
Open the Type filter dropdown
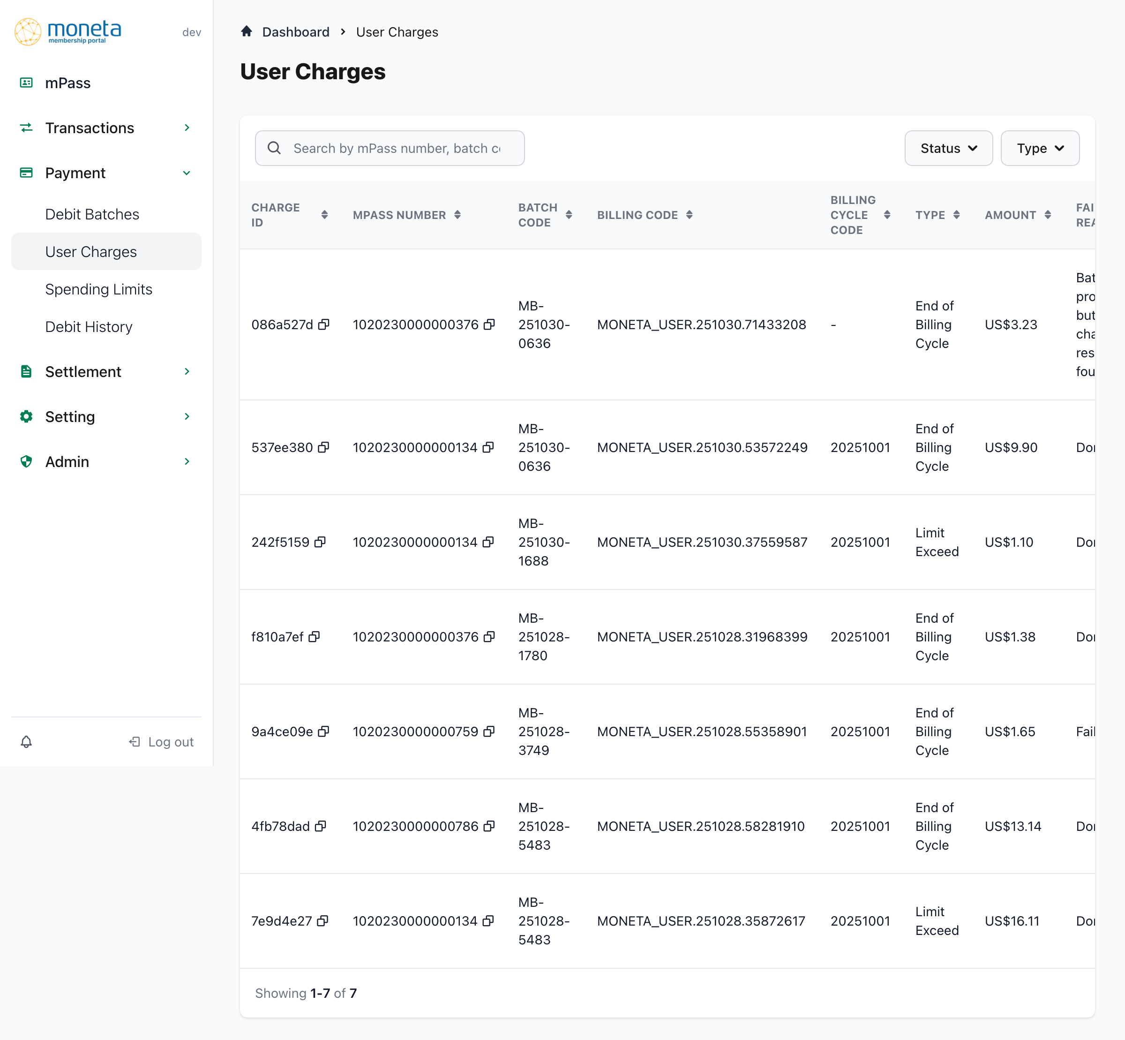1040,148
